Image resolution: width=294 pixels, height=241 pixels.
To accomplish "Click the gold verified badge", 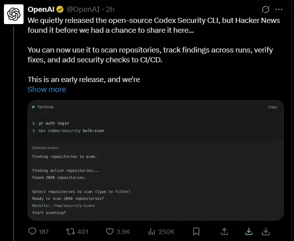I will [x=60, y=9].
